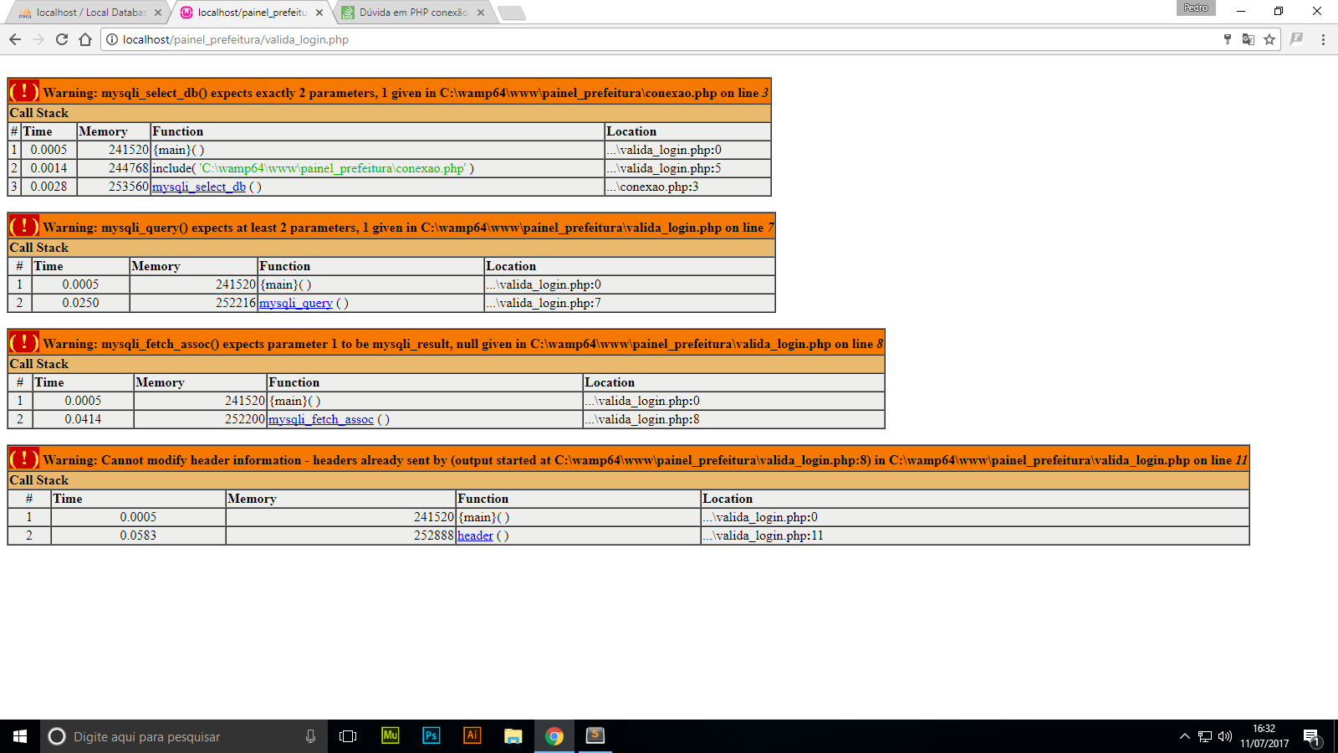Close the localhost/painel_prefeitura tab

coord(319,13)
